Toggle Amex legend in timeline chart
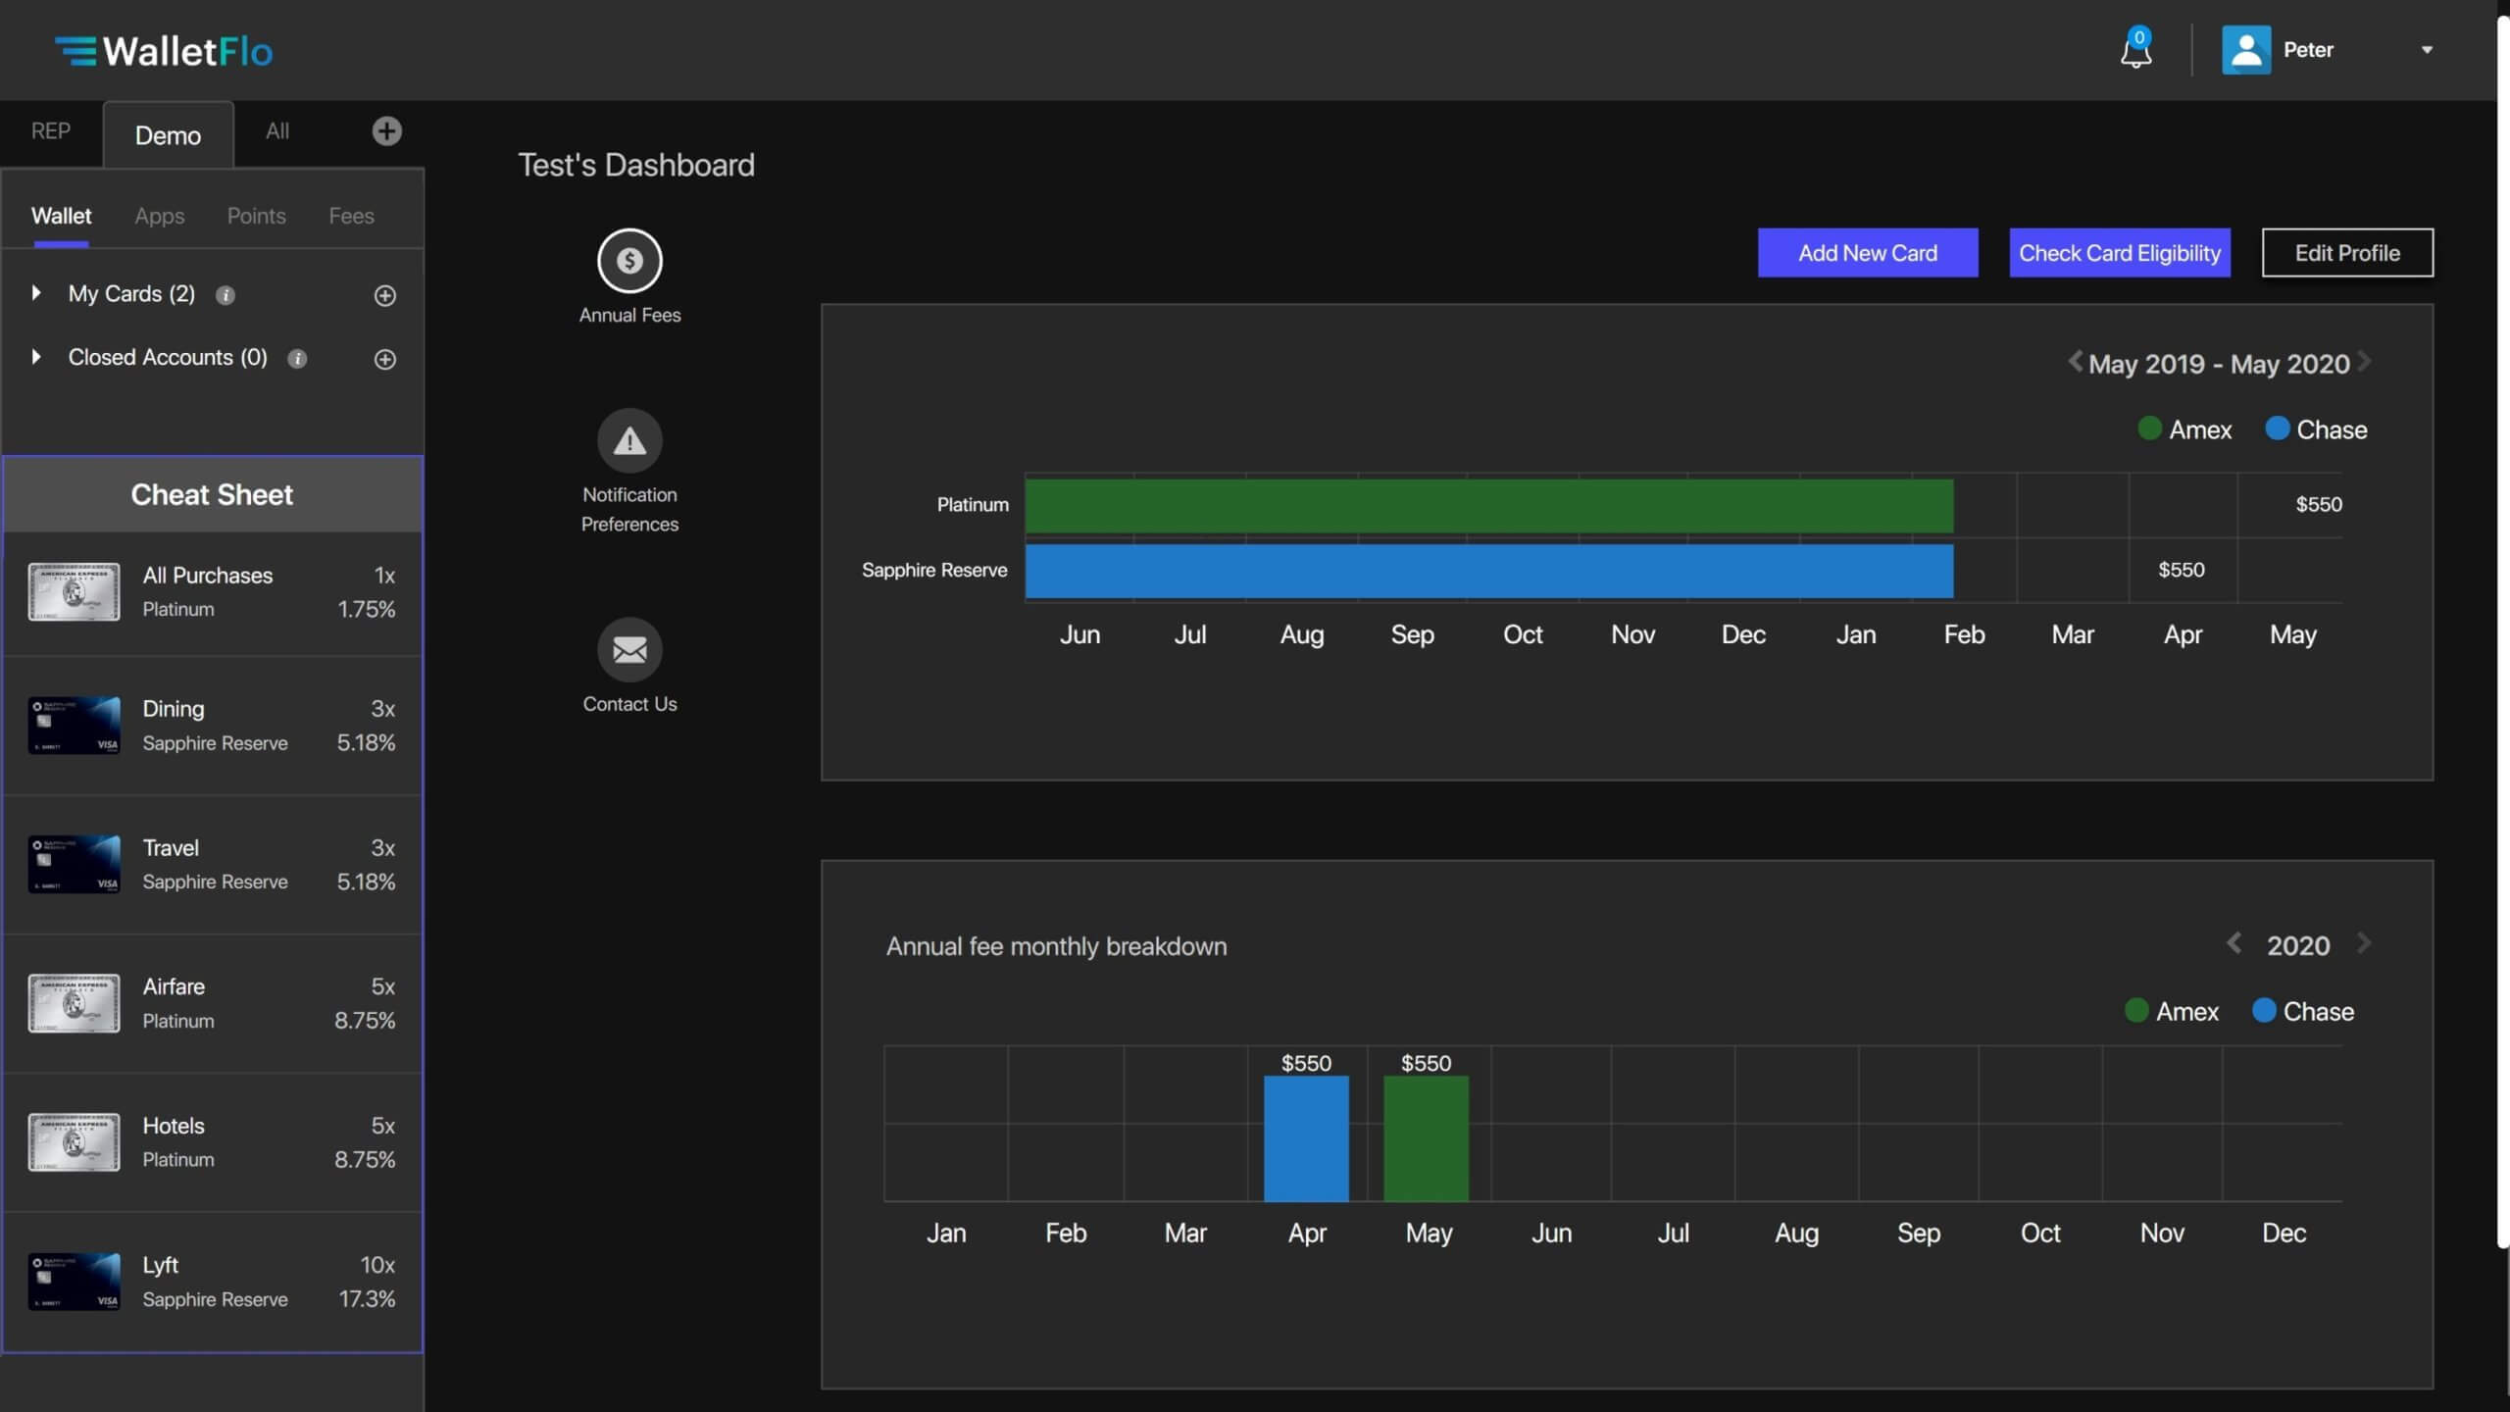Viewport: 2510px width, 1412px height. (x=2184, y=429)
